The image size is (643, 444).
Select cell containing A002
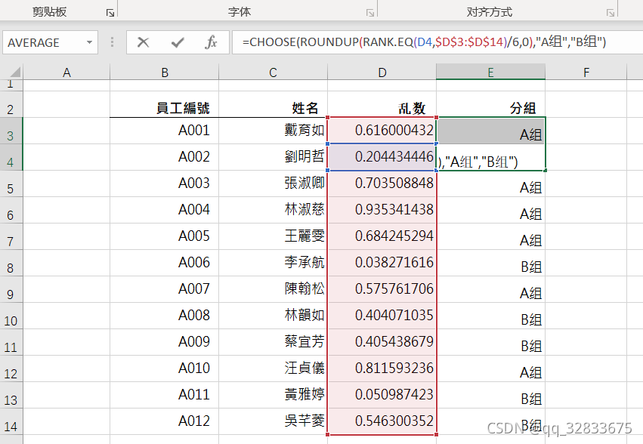[165, 157]
